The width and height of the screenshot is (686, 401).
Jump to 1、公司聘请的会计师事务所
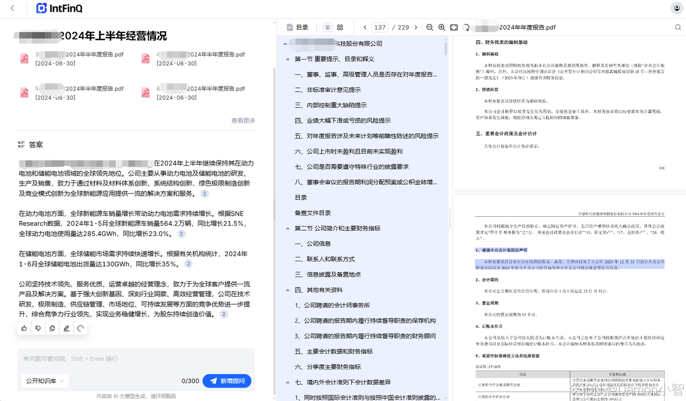(x=332, y=305)
